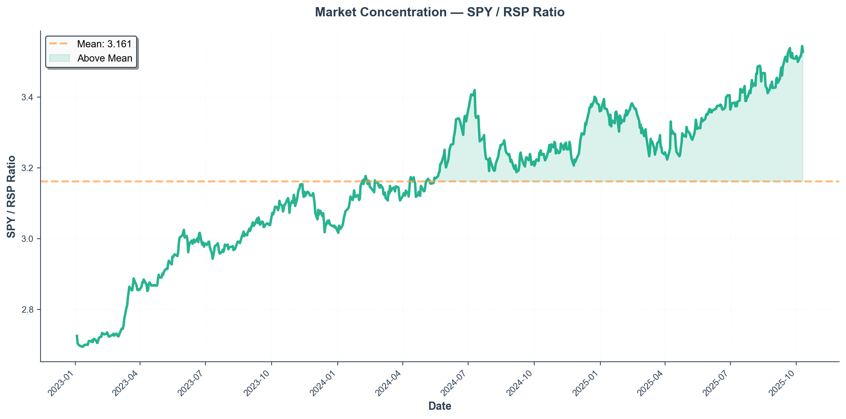Click the 3.2 y-axis tick label
The height and width of the screenshot is (419, 846).
[x=27, y=168]
